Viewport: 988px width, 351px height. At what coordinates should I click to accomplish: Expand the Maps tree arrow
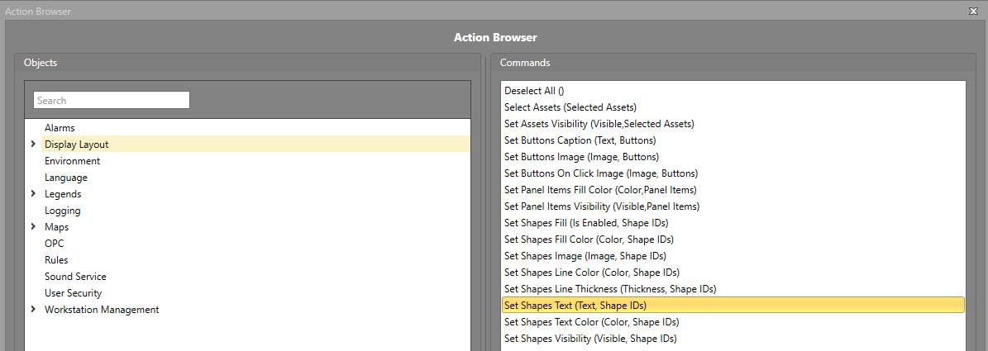click(x=33, y=226)
